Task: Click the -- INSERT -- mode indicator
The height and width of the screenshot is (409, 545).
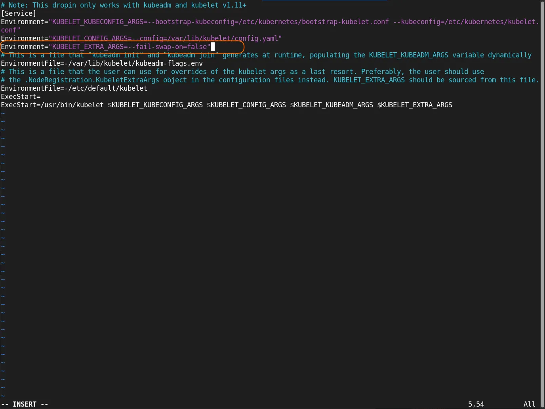Action: (25, 404)
